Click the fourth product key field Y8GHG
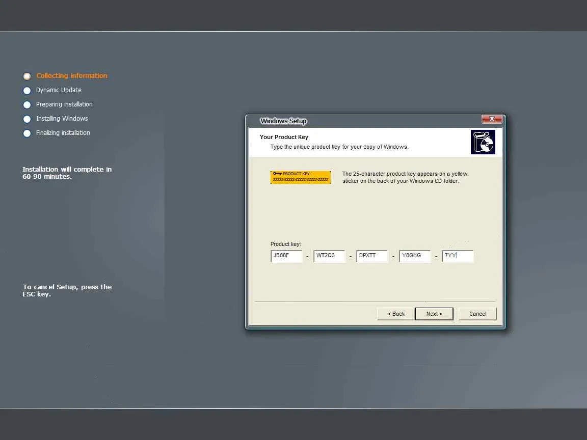587x440 pixels. tap(415, 256)
